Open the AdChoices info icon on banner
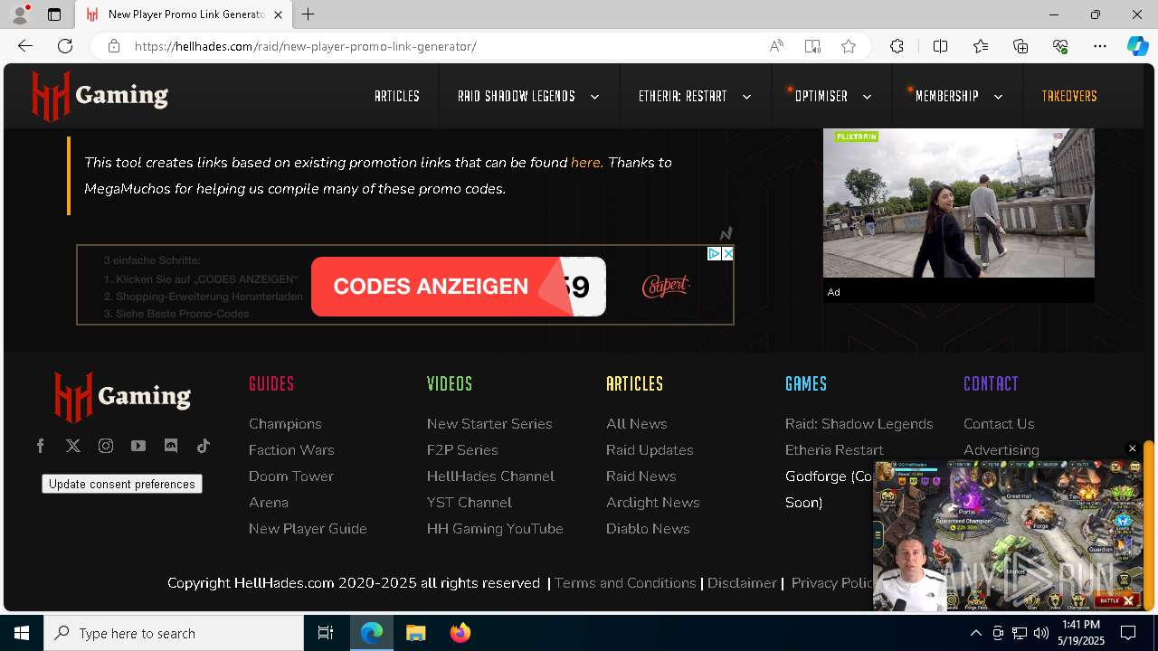Image resolution: width=1158 pixels, height=651 pixels. coord(714,254)
